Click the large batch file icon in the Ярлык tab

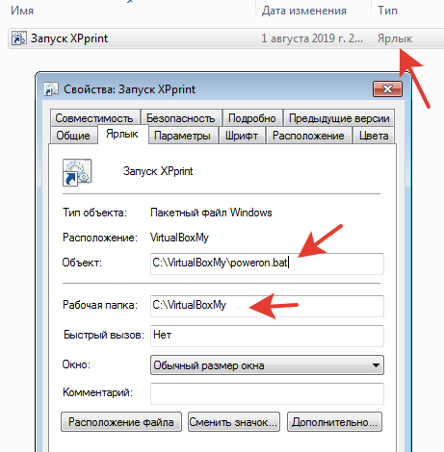(x=77, y=172)
